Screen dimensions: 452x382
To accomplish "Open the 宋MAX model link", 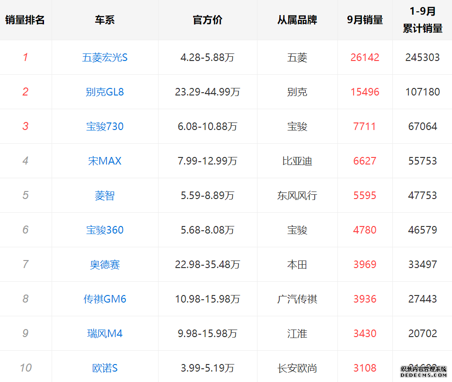I will click(x=105, y=161).
